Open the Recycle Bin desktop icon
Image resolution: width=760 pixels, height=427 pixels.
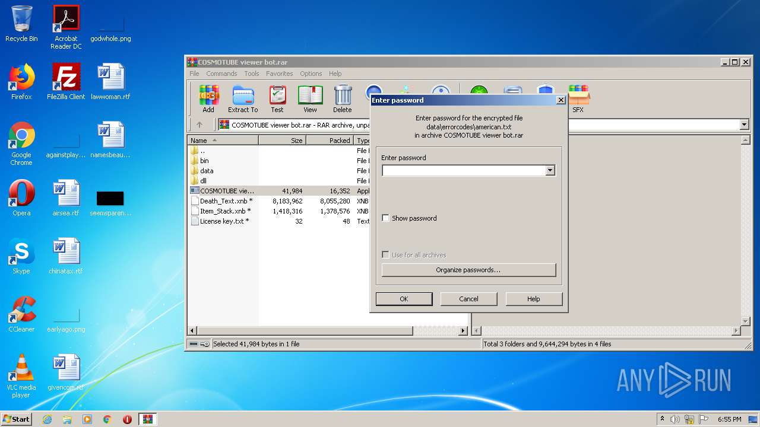[21, 24]
